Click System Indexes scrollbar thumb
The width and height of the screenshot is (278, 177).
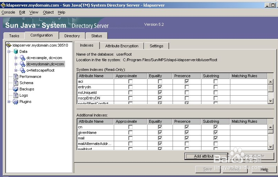(271, 88)
